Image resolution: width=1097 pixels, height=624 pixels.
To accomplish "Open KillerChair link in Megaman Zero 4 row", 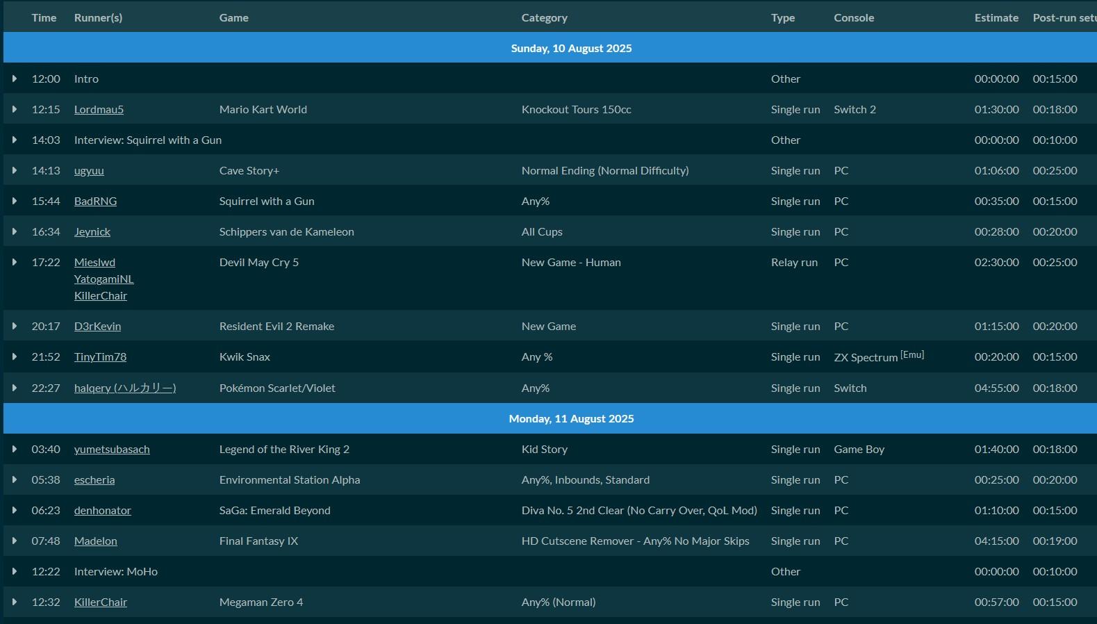I will 101,602.
